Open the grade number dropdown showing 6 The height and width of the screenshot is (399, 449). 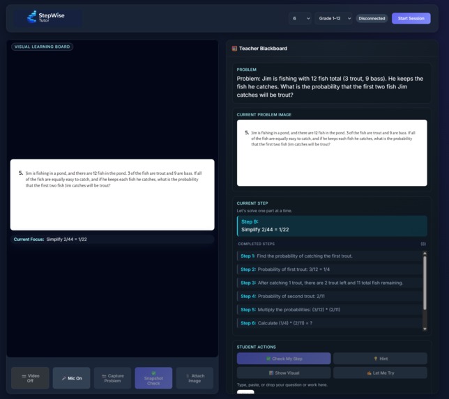pos(300,18)
